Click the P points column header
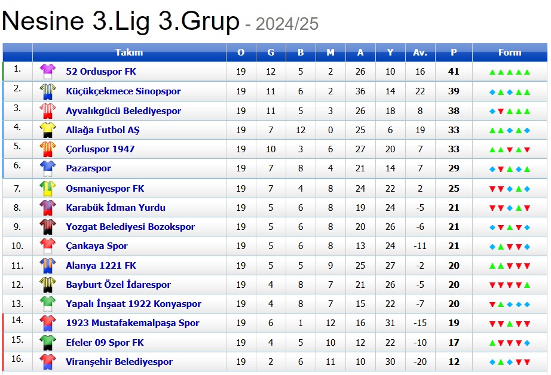 pyautogui.click(x=454, y=53)
